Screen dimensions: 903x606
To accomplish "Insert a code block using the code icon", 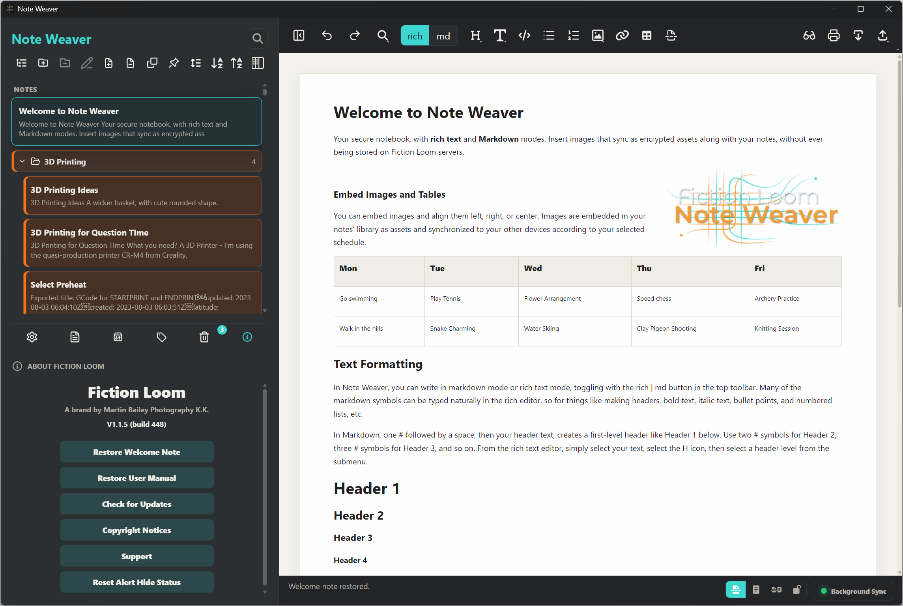I will pyautogui.click(x=524, y=36).
